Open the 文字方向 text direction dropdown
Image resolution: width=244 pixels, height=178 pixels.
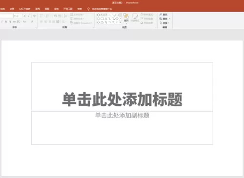77,15
